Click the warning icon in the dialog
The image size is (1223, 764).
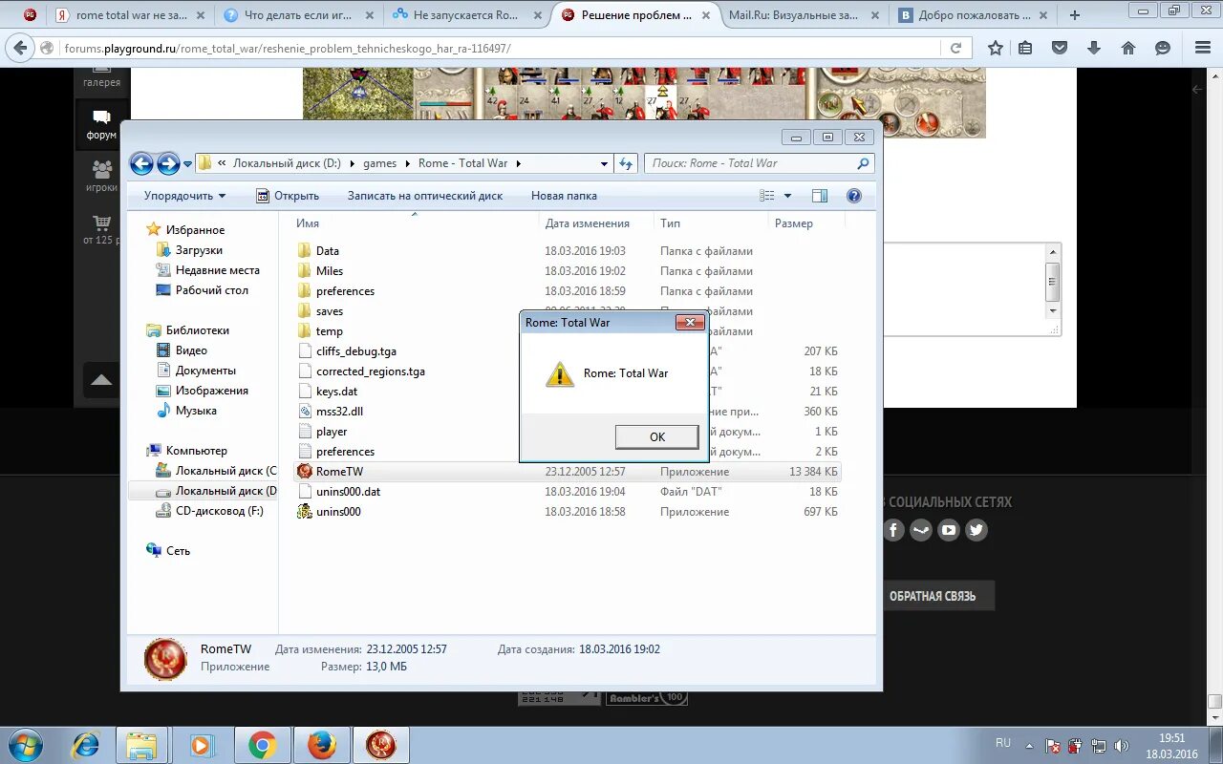pyautogui.click(x=560, y=373)
